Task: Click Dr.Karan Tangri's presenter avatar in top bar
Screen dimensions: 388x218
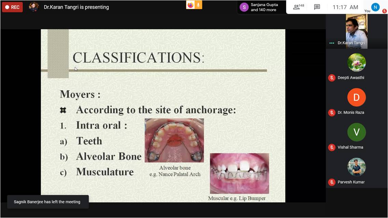Action: [33, 7]
